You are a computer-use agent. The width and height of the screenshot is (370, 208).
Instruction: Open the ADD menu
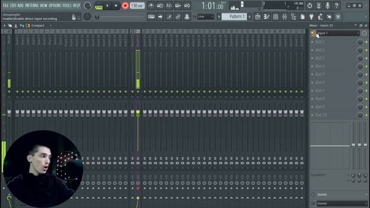(21, 5)
